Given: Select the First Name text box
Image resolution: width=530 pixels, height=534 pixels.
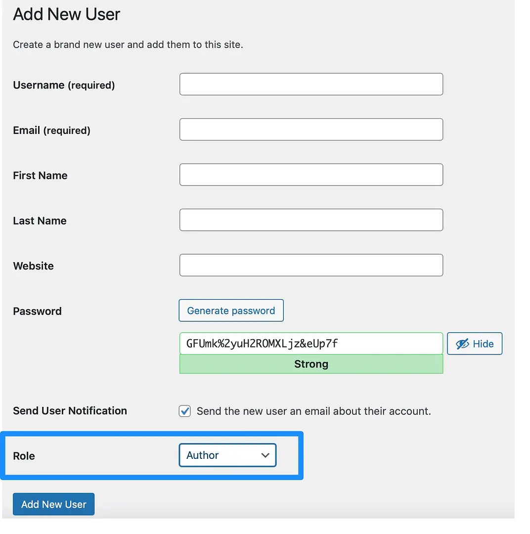Looking at the screenshot, I should click(311, 175).
